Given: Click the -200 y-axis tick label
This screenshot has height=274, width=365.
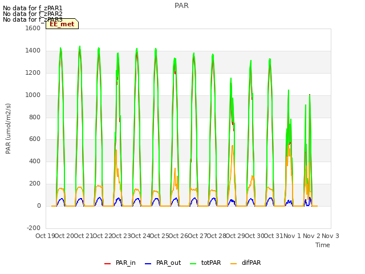Looking at the screenshot, I should 34,228.
